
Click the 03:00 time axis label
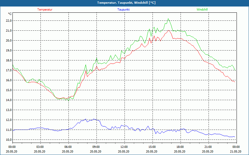tap(40, 147)
